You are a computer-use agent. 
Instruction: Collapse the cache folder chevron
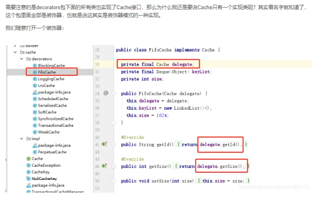tap(15, 52)
